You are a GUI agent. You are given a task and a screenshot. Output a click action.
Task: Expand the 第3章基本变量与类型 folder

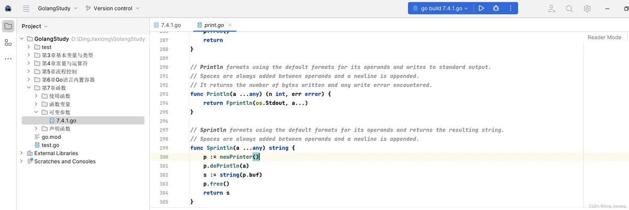(29, 55)
